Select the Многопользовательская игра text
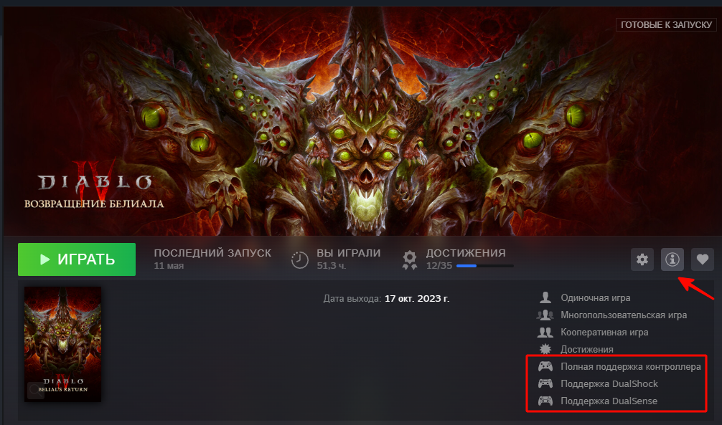The width and height of the screenshot is (722, 425). tap(624, 315)
